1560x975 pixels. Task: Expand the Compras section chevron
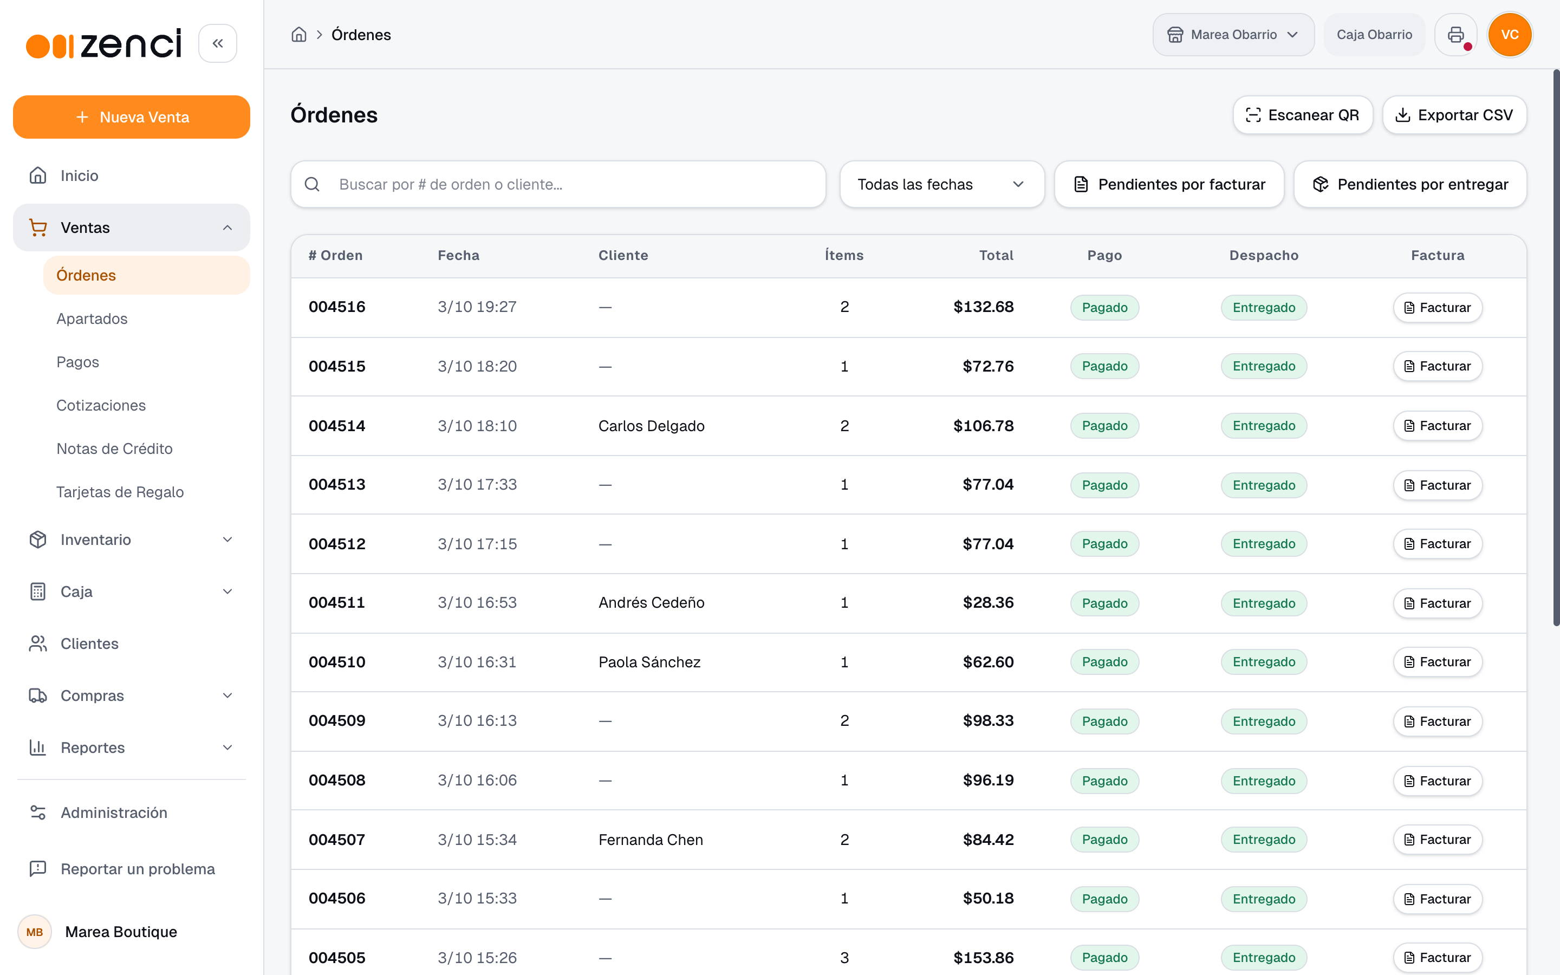pyautogui.click(x=227, y=696)
